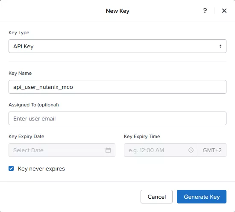Click the 'Key Expiry Time' label
The height and width of the screenshot is (212, 235).
click(142, 137)
